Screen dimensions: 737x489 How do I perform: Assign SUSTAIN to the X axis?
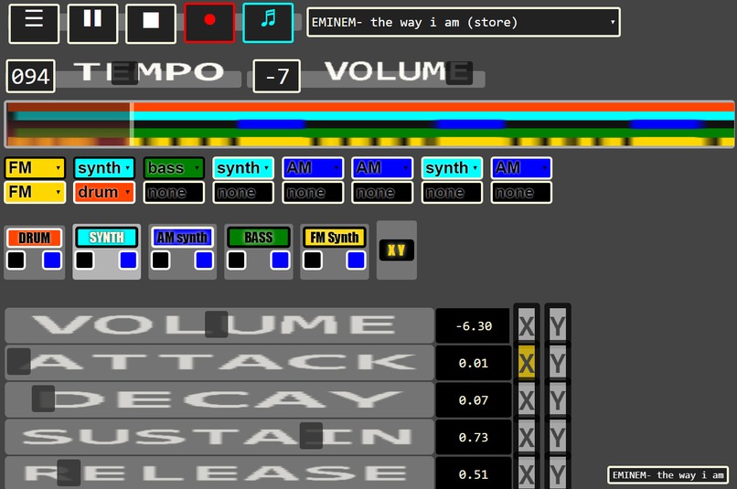click(x=527, y=437)
